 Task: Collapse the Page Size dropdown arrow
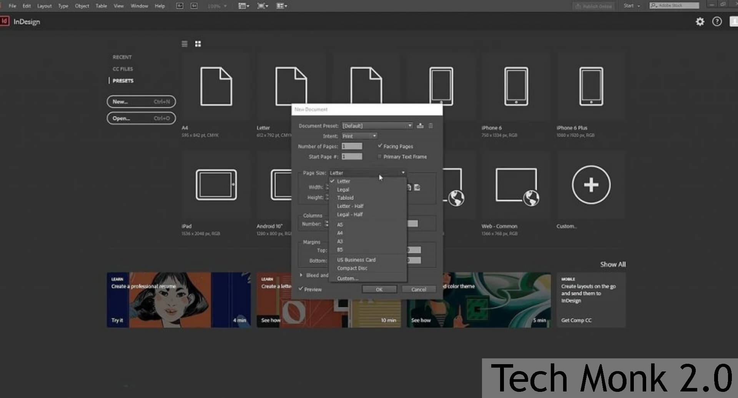[x=403, y=173]
